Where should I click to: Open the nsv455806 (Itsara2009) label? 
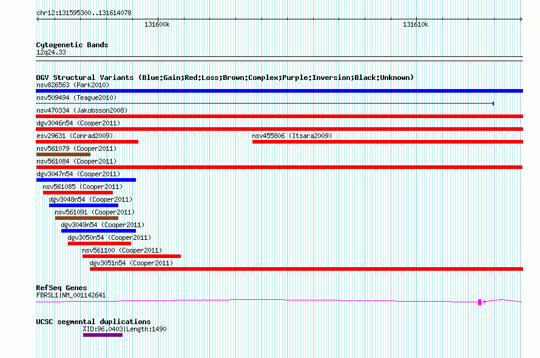(292, 136)
